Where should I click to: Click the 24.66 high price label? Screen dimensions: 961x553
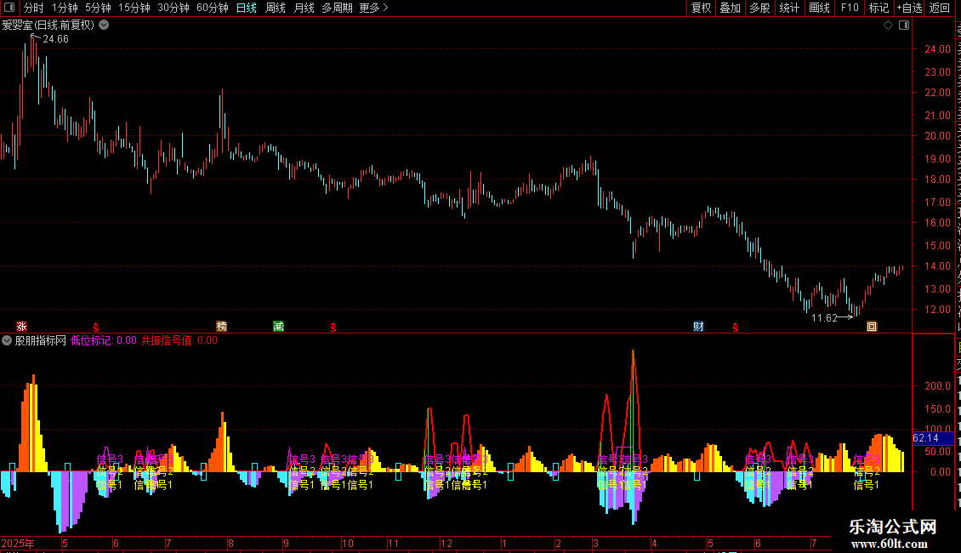coord(56,39)
